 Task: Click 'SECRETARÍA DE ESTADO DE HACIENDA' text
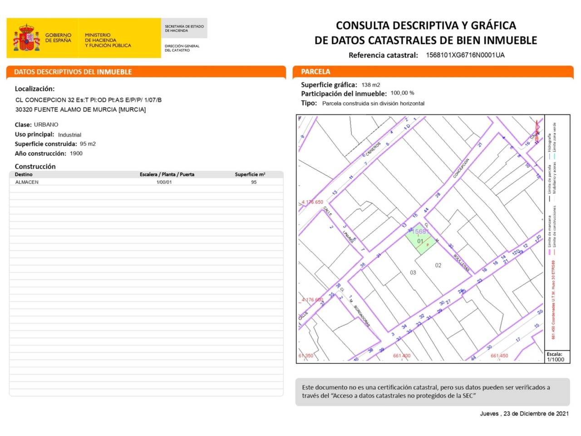(x=184, y=29)
